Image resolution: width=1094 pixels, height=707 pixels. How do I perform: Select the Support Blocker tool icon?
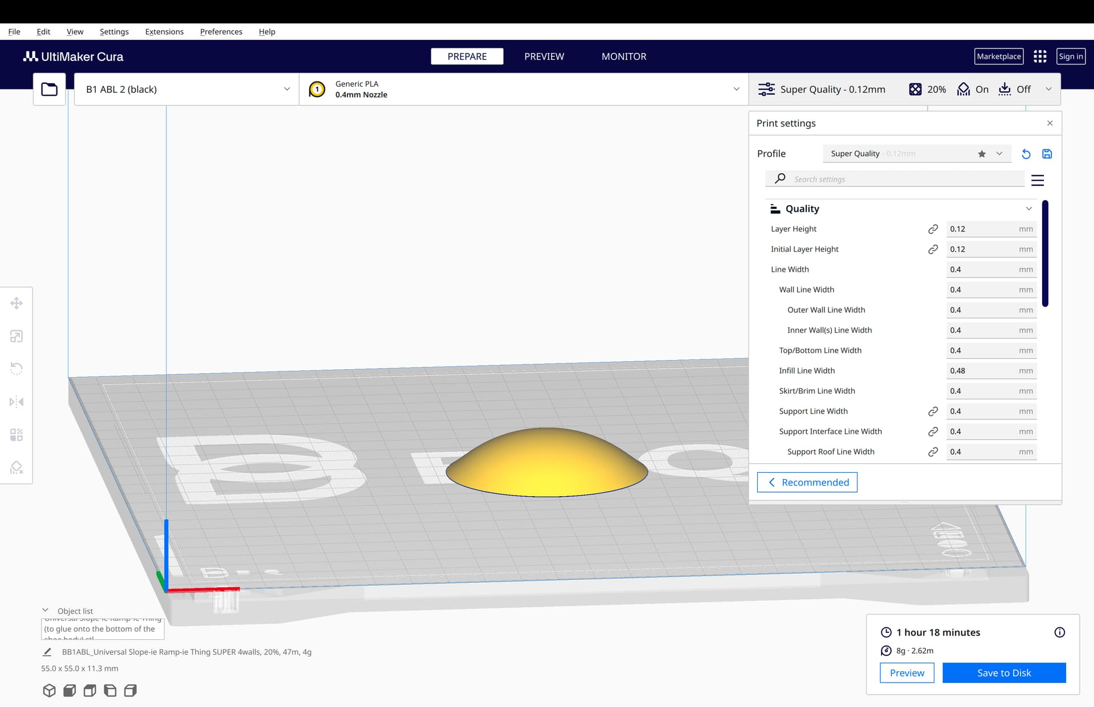point(17,468)
